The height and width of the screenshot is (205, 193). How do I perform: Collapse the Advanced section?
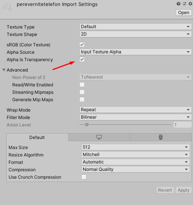(x=4, y=70)
